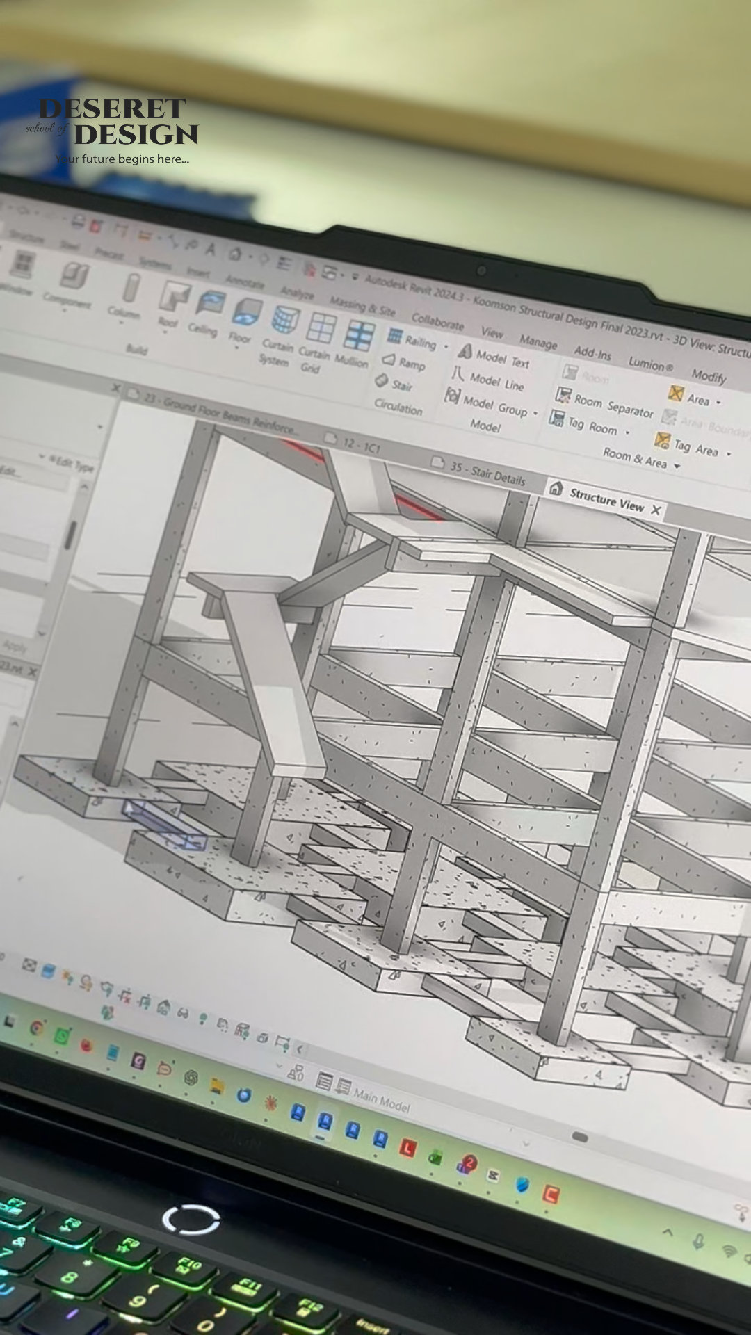
Task: Expand the Model Group dropdown arrow
Action: (x=535, y=413)
